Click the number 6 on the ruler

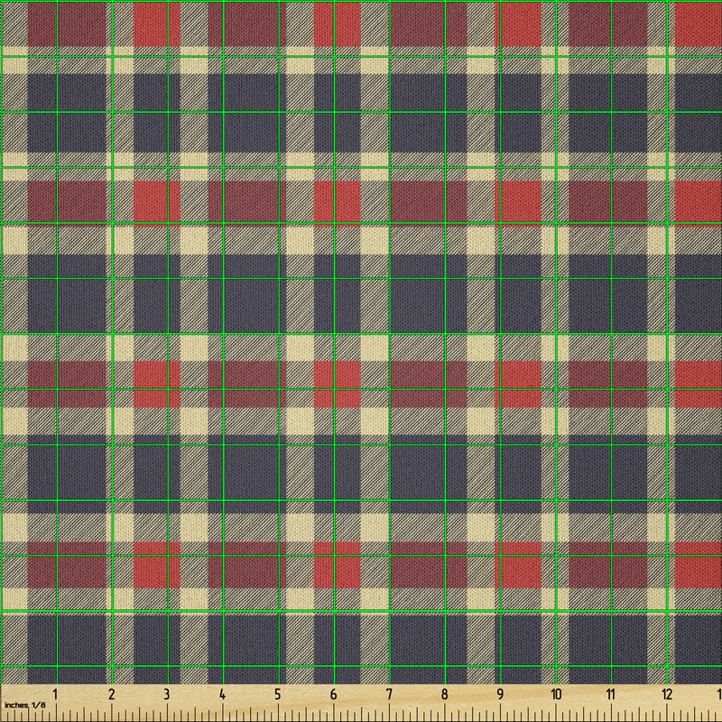pos(333,694)
